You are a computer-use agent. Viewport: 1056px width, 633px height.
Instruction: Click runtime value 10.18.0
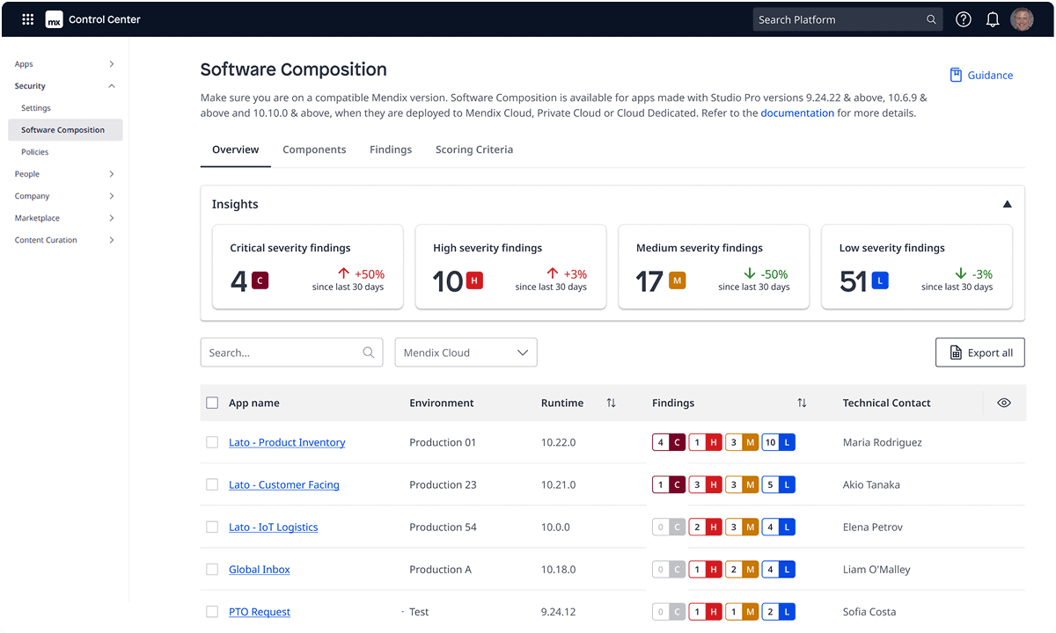[x=558, y=569]
